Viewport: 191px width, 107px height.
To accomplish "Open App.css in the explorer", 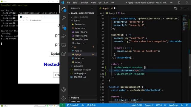I will 78,51.
